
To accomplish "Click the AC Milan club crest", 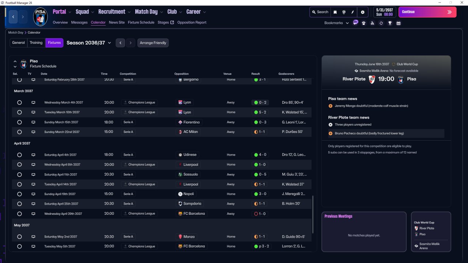I will pyautogui.click(x=180, y=132).
